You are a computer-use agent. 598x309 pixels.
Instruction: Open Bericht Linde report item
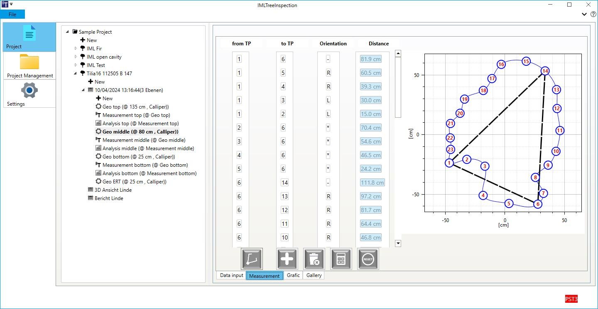tap(109, 198)
